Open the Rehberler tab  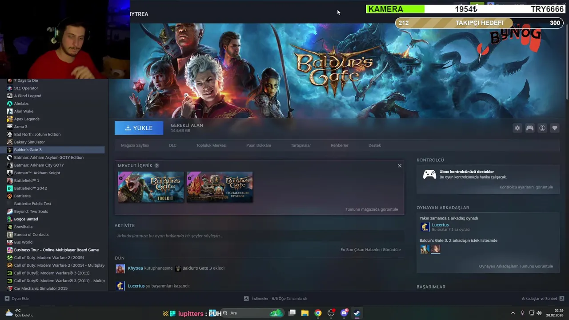[x=340, y=145]
